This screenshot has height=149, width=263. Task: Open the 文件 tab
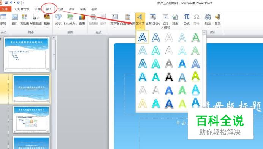[5, 9]
